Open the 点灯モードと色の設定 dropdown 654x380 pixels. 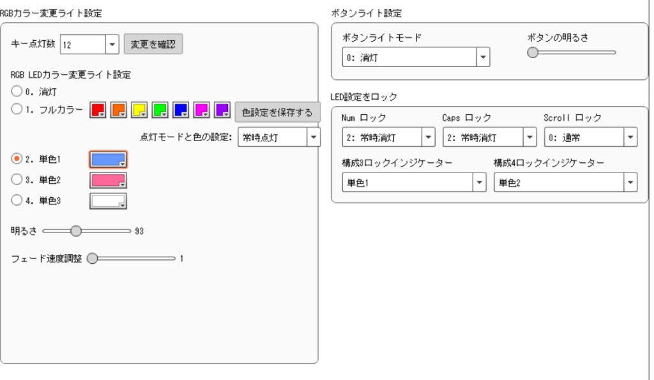coord(311,137)
